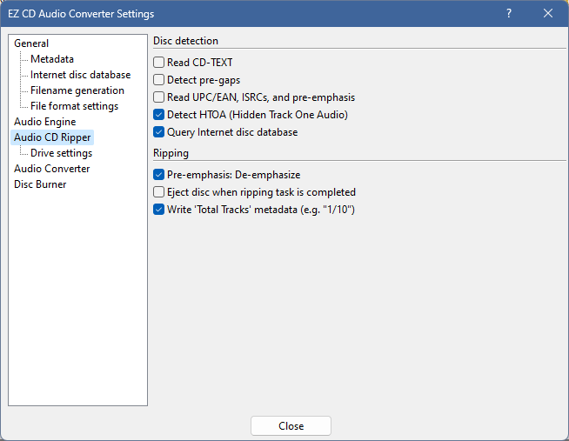Select Metadata in the settings tree
The width and height of the screenshot is (569, 441).
(52, 59)
